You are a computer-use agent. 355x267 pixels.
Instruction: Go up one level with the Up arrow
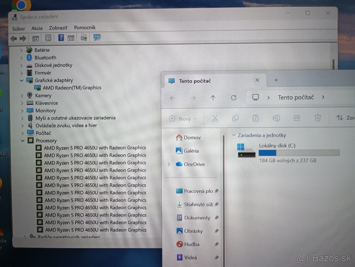pos(213,98)
